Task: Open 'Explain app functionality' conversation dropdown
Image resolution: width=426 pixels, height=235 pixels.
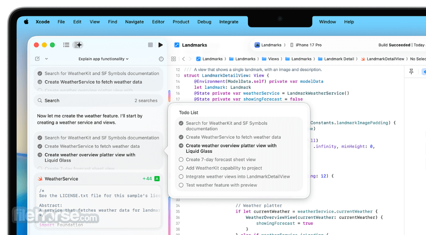Action: (104, 59)
